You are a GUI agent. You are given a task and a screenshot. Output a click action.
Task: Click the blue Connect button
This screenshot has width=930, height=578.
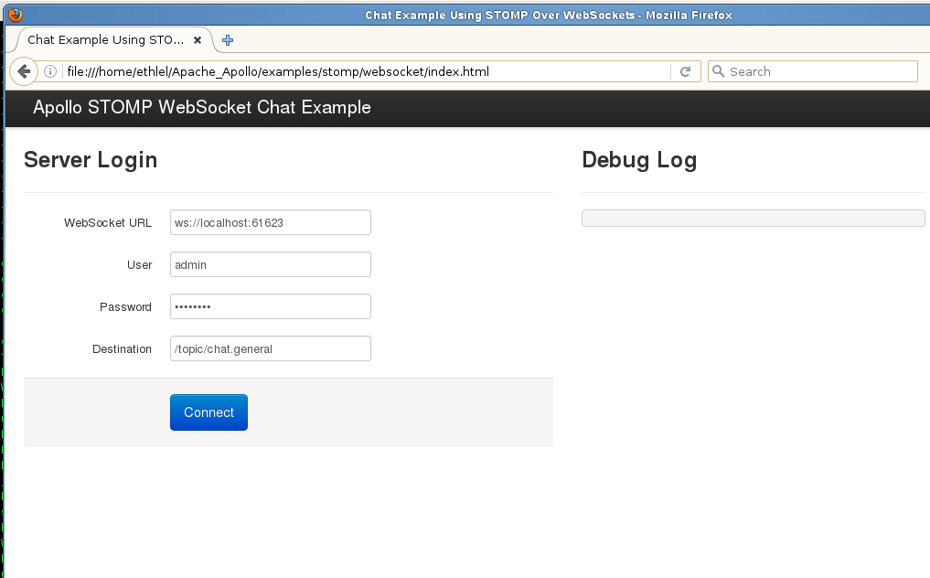208,412
